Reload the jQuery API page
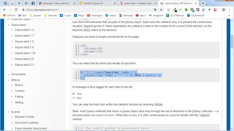The image size is (234, 131). pyautogui.click(x=16, y=10)
